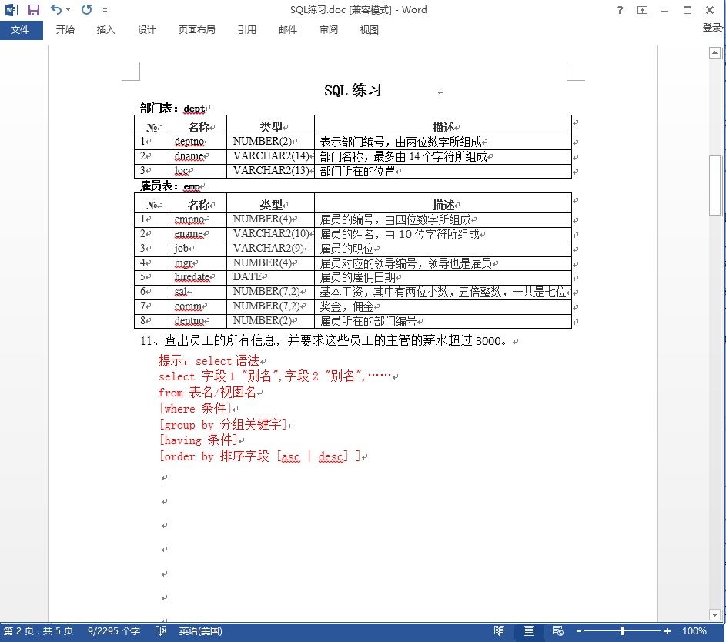Click description '奖金，佣金'
Screen dimensions: 726x642
pos(346,306)
